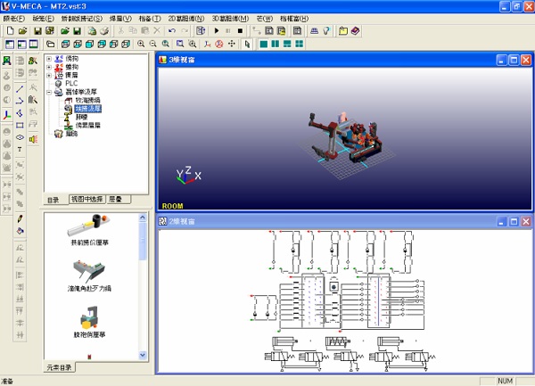Click the print icon in the top toolbar
The height and width of the screenshot is (386, 535).
tap(104, 31)
